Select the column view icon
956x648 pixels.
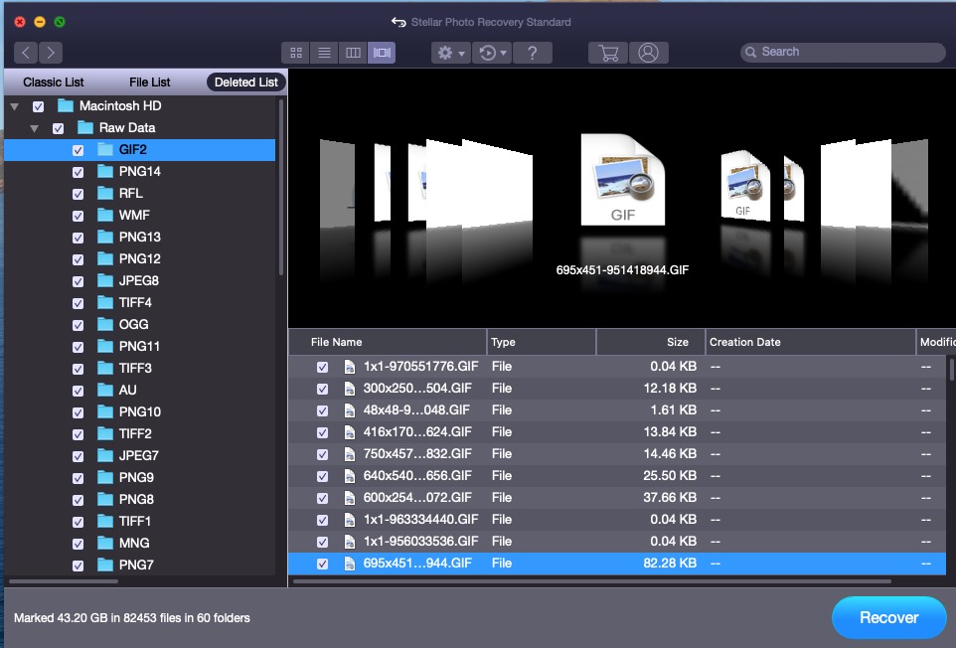tap(352, 53)
